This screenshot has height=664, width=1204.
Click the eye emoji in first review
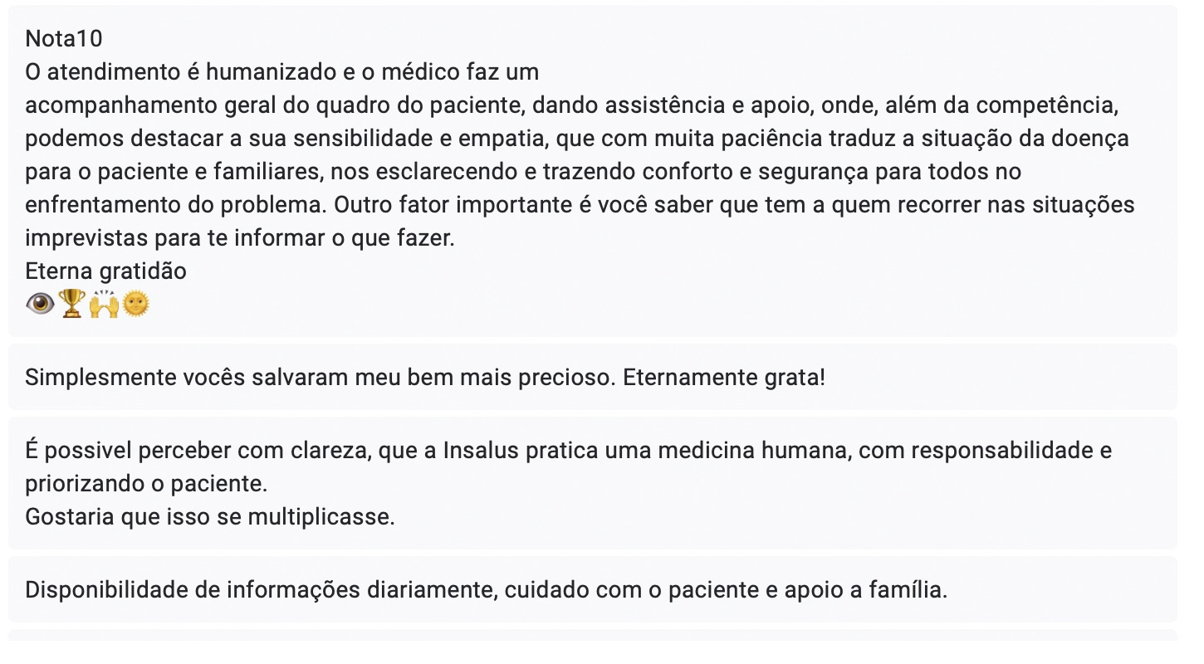click(x=40, y=305)
